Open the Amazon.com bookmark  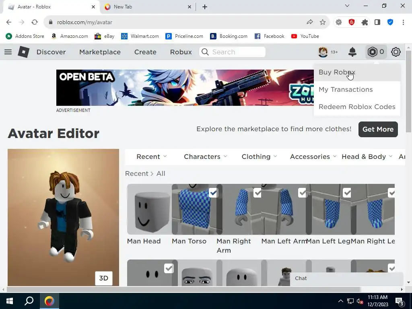[70, 36]
